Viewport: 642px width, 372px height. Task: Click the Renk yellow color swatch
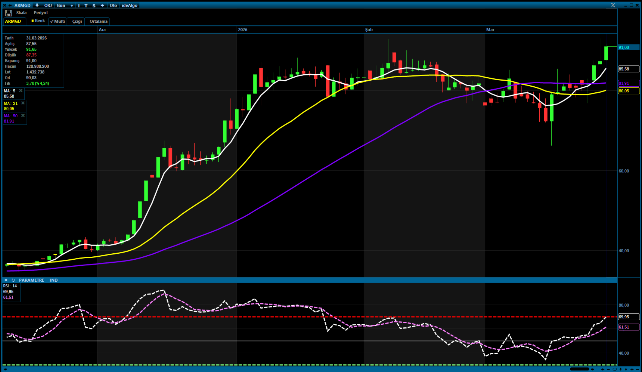tap(33, 21)
